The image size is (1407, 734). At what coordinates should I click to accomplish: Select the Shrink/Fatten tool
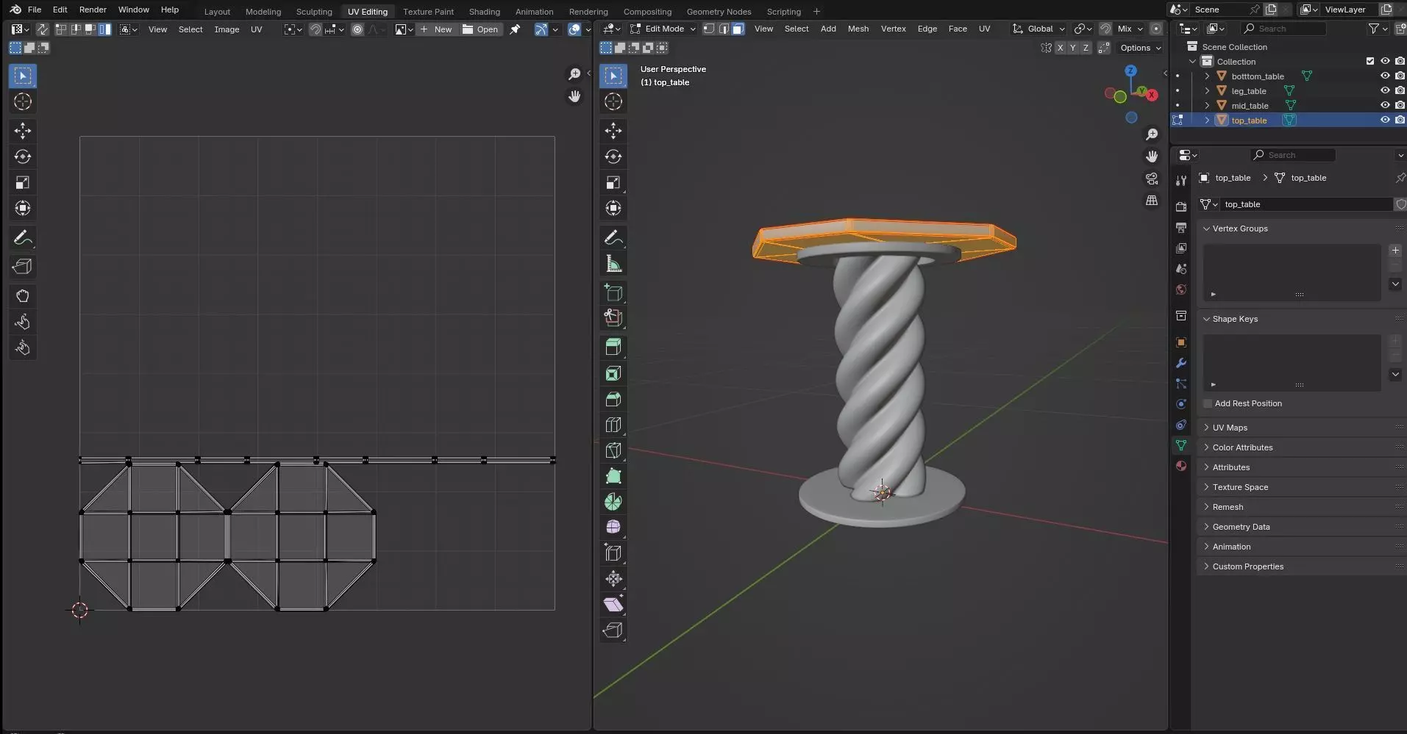(613, 579)
